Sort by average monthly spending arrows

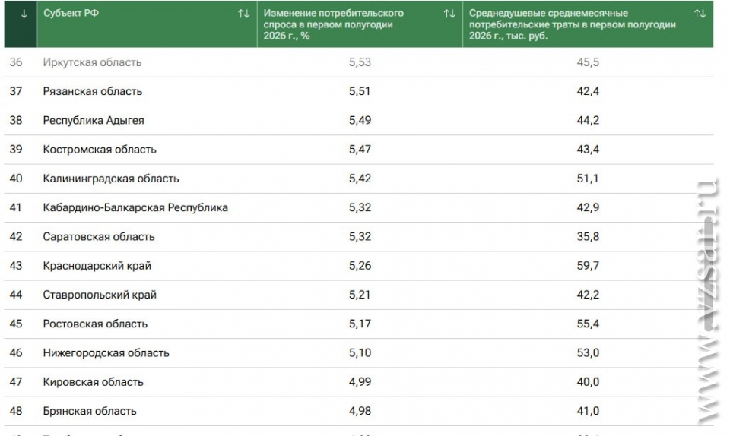tap(700, 14)
